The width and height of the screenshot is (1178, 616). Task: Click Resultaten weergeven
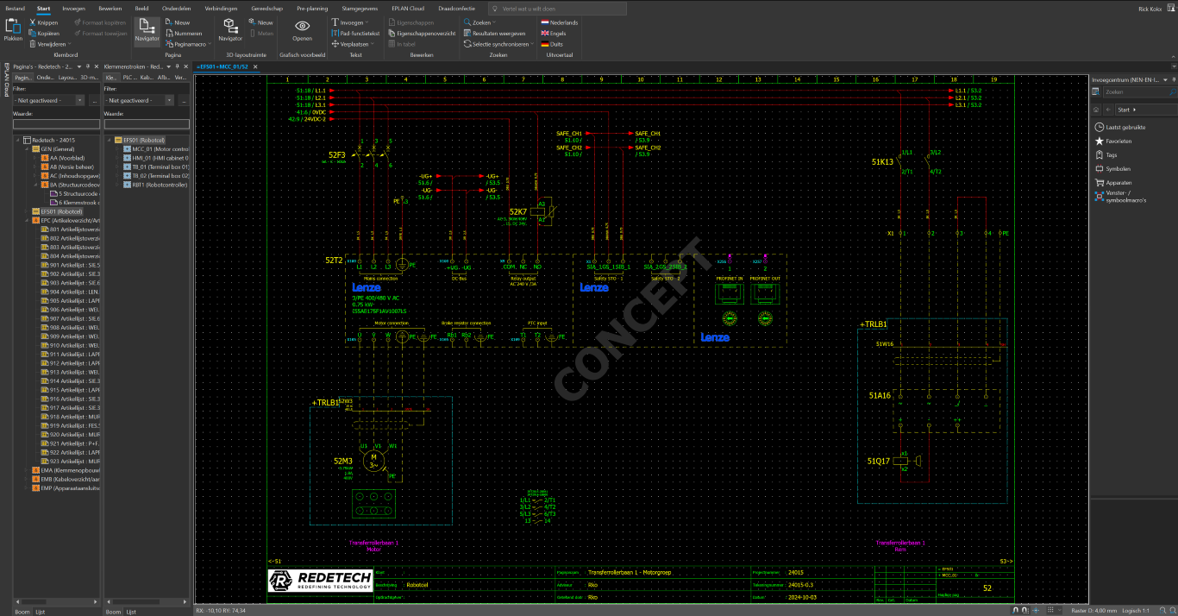(x=494, y=33)
